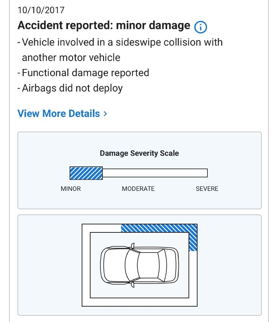
Task: Click the chevron after View More Details
Action: click(x=105, y=114)
